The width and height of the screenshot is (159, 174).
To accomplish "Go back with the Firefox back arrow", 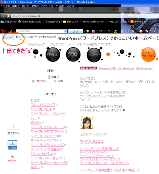I will coord(4,16).
